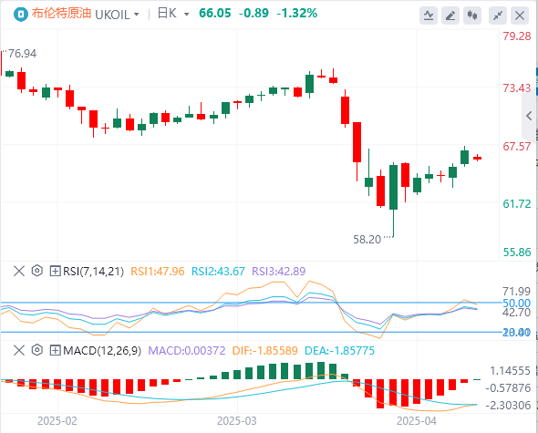Click the MACD(12,26,9) indicator label

pos(102,351)
